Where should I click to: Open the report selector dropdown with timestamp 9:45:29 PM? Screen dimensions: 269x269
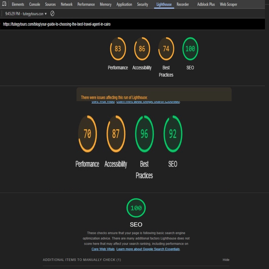click(x=26, y=14)
